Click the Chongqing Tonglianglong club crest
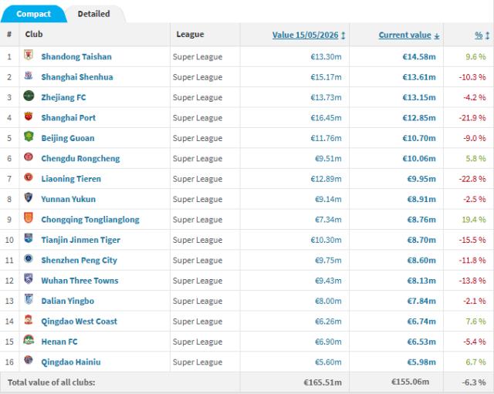 coord(29,217)
